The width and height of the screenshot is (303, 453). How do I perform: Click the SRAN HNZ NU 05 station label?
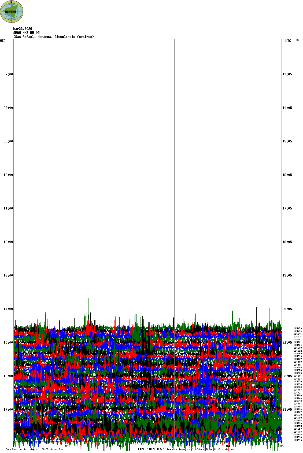click(26, 33)
